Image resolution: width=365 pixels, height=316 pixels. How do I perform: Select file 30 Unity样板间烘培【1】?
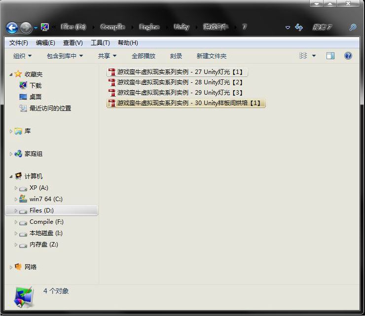click(186, 103)
